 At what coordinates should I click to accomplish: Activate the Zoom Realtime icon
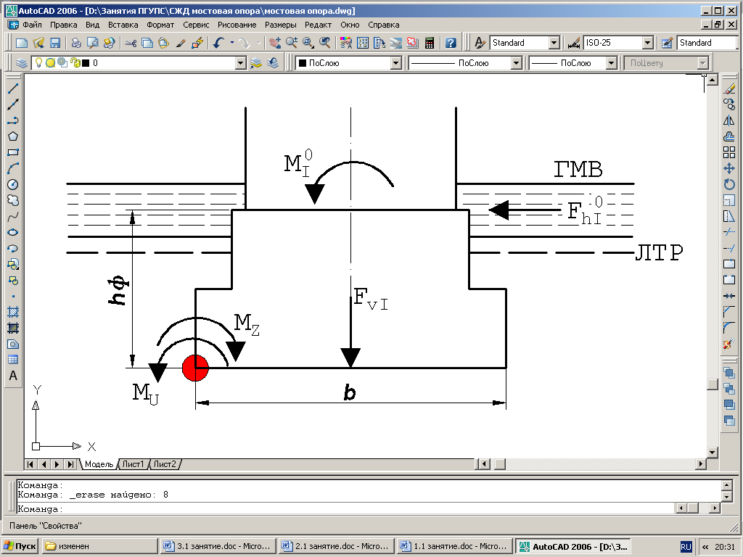click(292, 43)
